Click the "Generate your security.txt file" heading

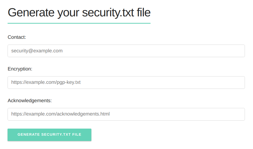tap(79, 13)
